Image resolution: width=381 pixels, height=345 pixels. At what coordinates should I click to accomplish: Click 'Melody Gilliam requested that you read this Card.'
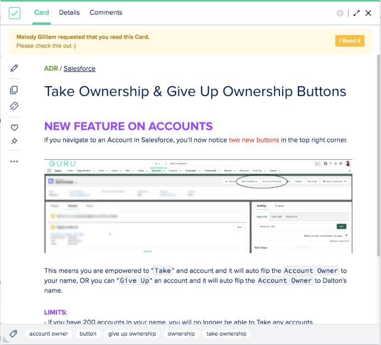click(83, 37)
